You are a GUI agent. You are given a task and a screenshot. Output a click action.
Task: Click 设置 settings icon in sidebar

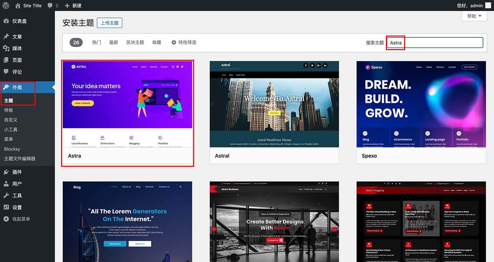click(6, 207)
